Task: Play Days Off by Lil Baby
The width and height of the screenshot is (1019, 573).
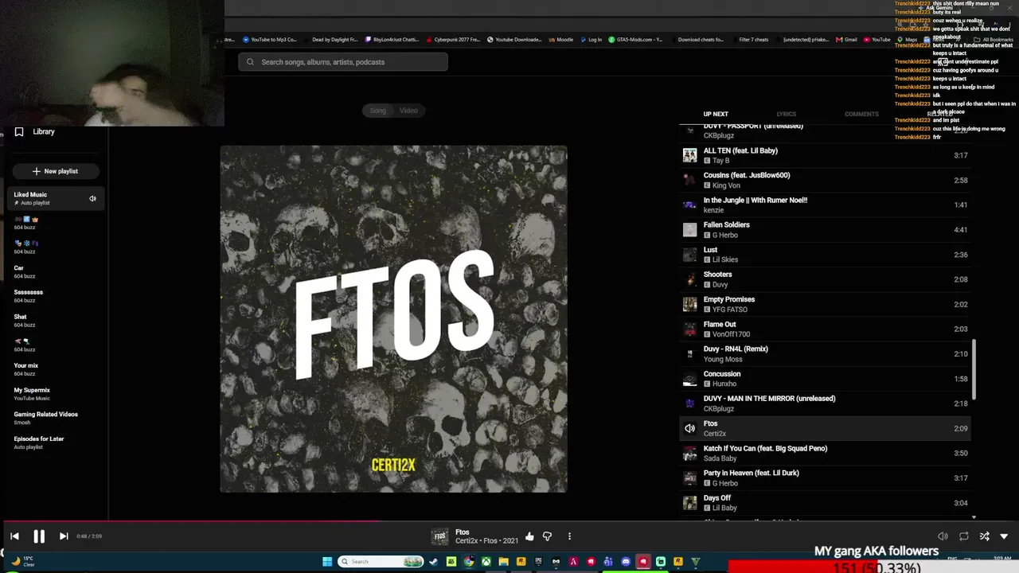Action: click(x=826, y=503)
